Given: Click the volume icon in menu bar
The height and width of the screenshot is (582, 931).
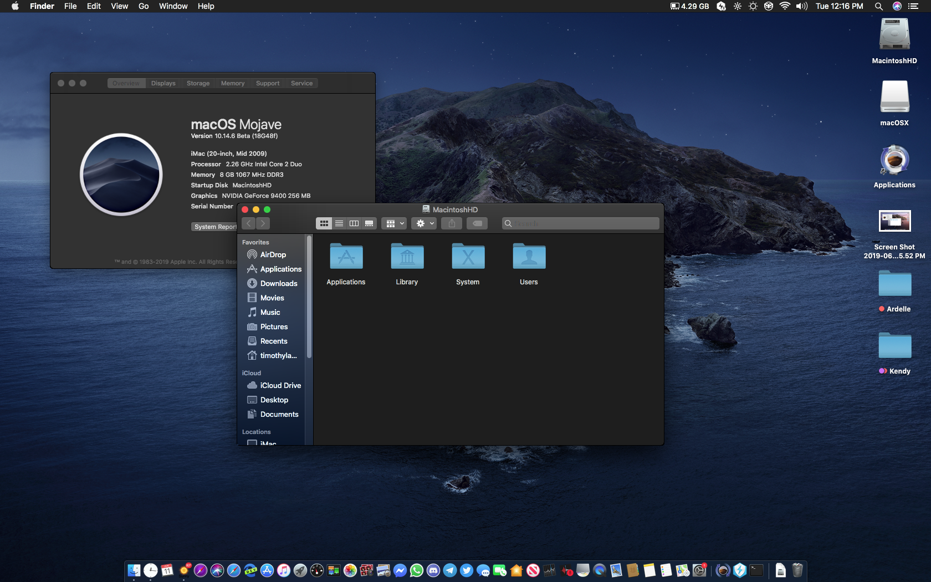Looking at the screenshot, I should (x=802, y=6).
